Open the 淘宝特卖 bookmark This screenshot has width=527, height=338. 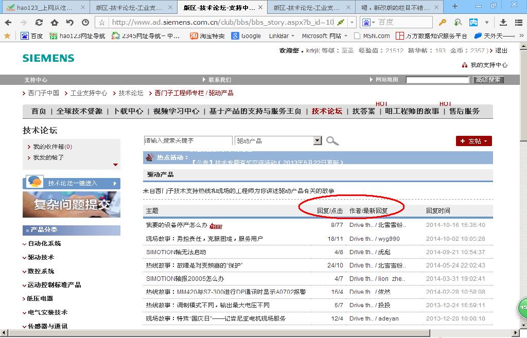207,35
